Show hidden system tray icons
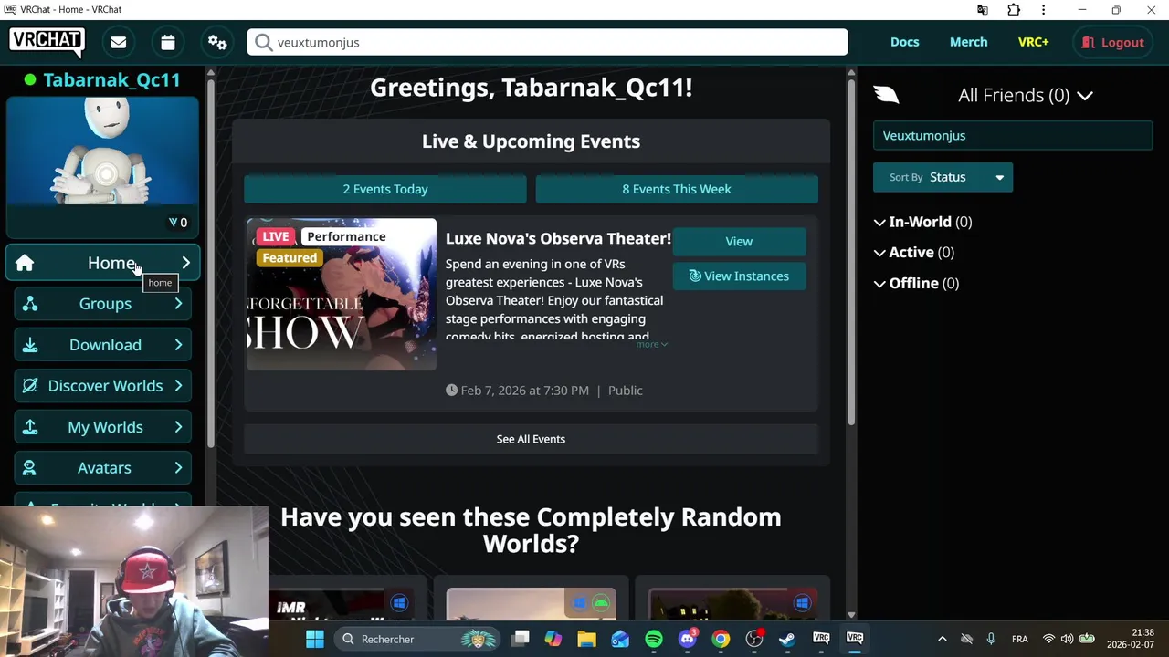This screenshot has width=1169, height=657. tap(943, 639)
